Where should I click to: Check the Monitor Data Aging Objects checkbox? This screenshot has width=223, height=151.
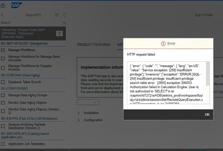point(3,102)
